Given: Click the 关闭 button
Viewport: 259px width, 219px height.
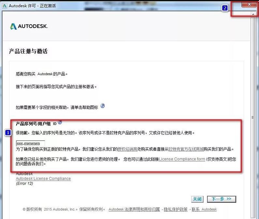Looking at the screenshot, I should 197,199.
